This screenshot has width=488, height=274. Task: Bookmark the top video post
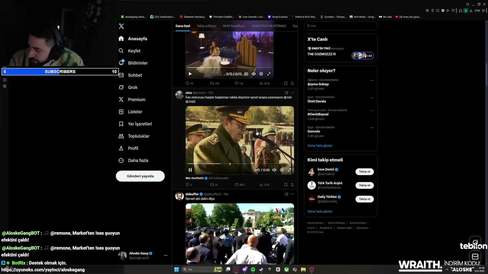click(286, 83)
